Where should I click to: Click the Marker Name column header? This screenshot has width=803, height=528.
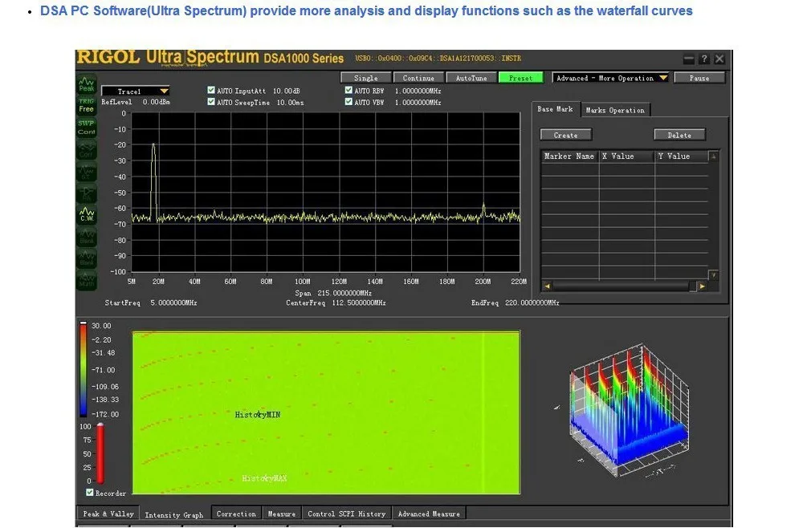(569, 156)
